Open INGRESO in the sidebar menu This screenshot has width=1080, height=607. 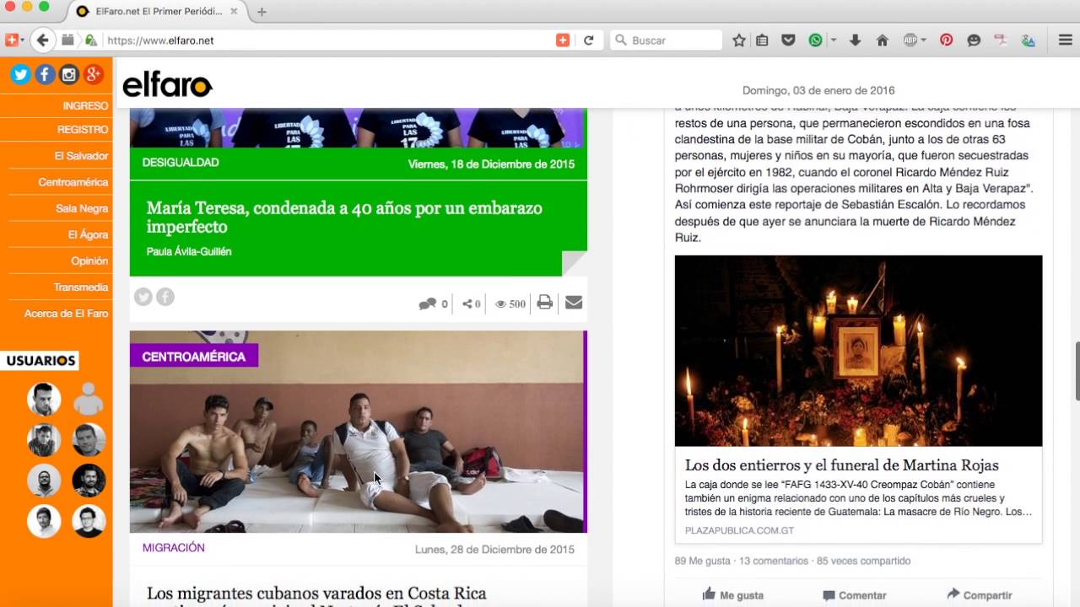click(x=85, y=105)
